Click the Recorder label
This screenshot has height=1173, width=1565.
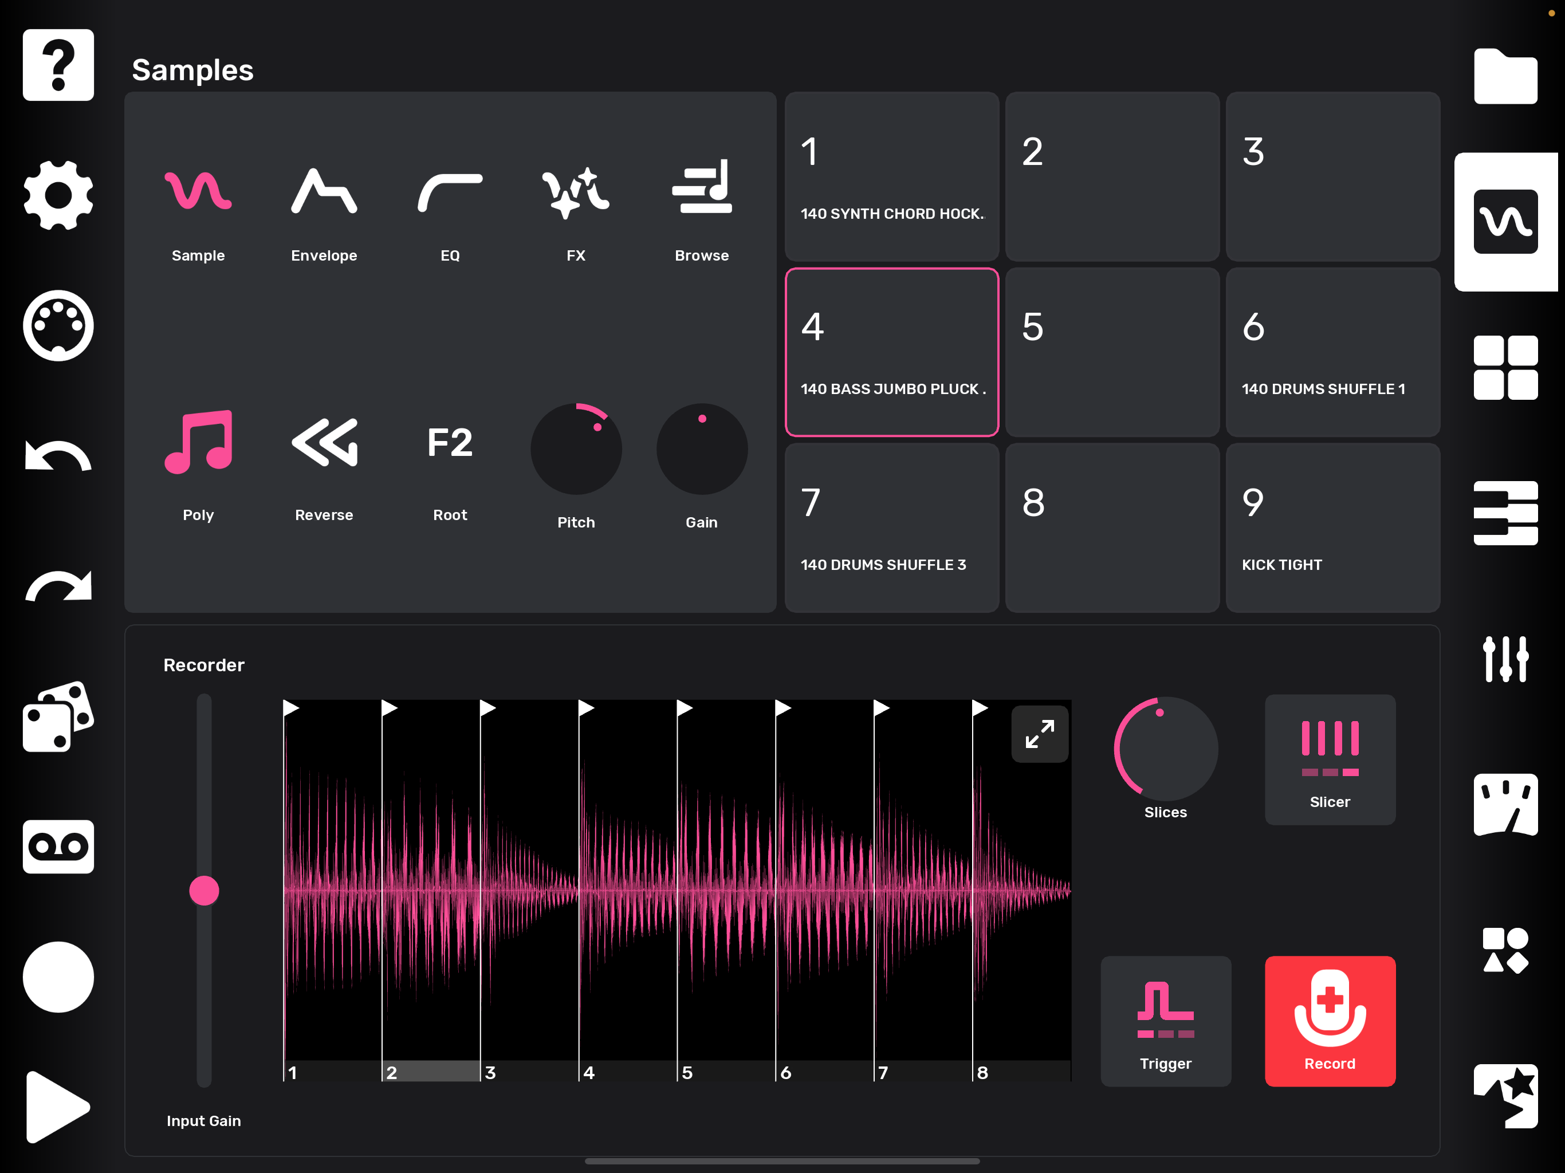[204, 665]
